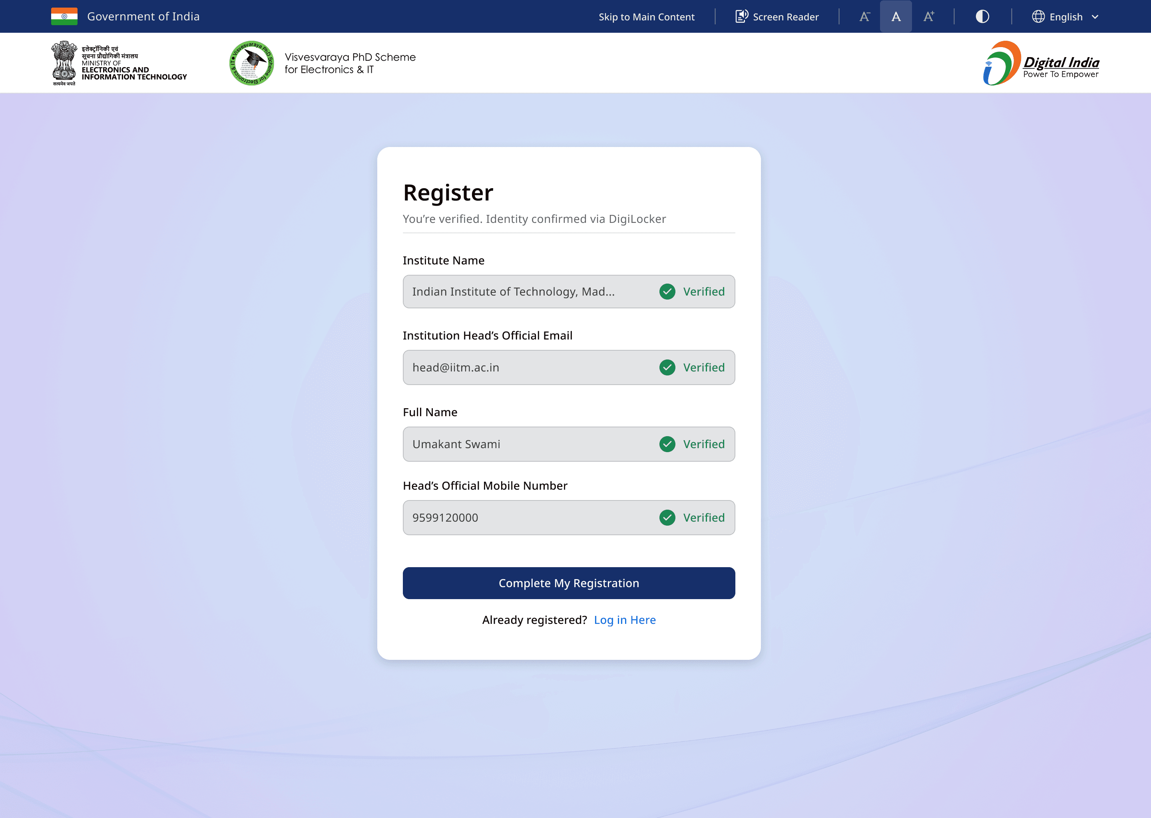Viewport: 1151px width, 818px height.
Task: Click the Government of India text
Action: (143, 17)
